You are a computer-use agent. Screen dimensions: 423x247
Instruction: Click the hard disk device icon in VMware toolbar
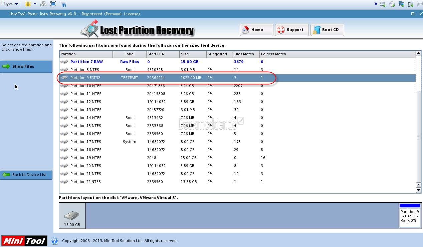383,4
